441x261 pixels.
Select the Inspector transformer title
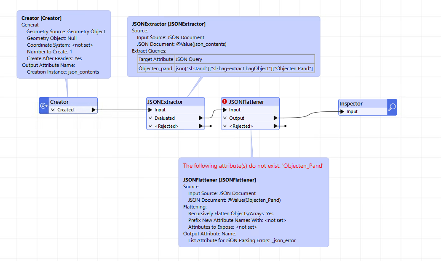[351, 103]
